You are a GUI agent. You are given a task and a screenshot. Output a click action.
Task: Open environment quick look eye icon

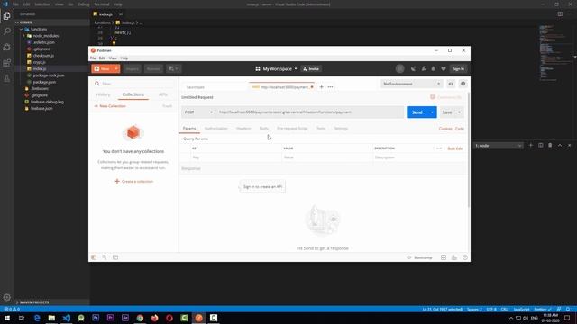point(451,84)
